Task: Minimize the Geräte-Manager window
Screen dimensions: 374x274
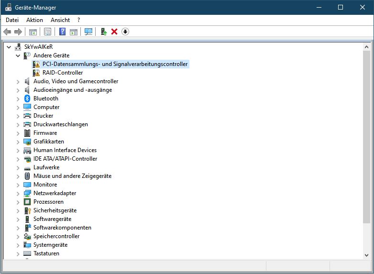Action: pyautogui.click(x=319, y=7)
